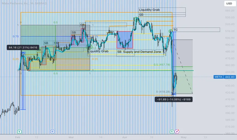
Task: Click the Feb label on the time axis
Action: click(18, 137)
